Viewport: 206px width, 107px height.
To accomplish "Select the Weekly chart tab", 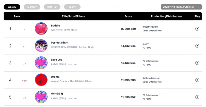I will [12, 7].
